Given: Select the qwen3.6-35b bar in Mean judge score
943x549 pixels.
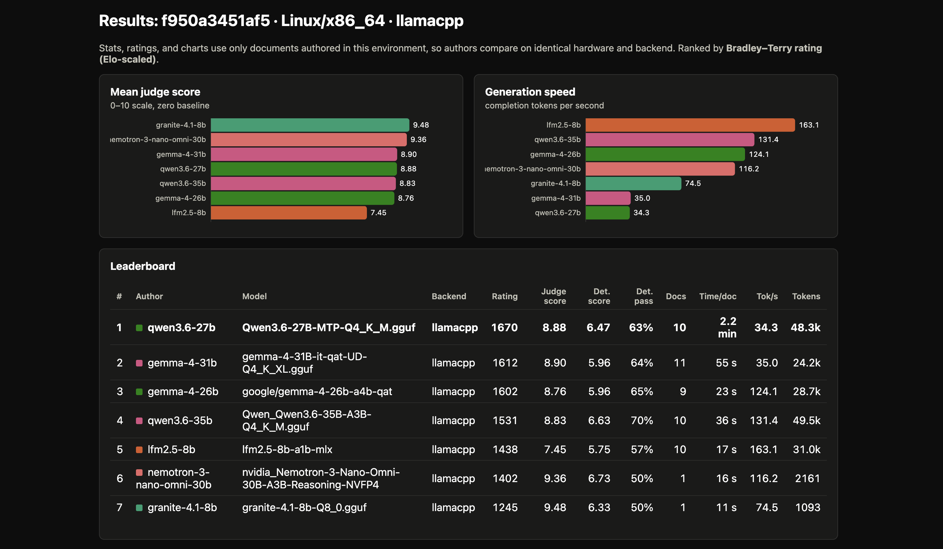Looking at the screenshot, I should [303, 183].
